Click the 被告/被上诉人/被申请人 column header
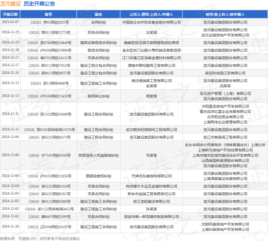268x241 pixels. point(225,14)
